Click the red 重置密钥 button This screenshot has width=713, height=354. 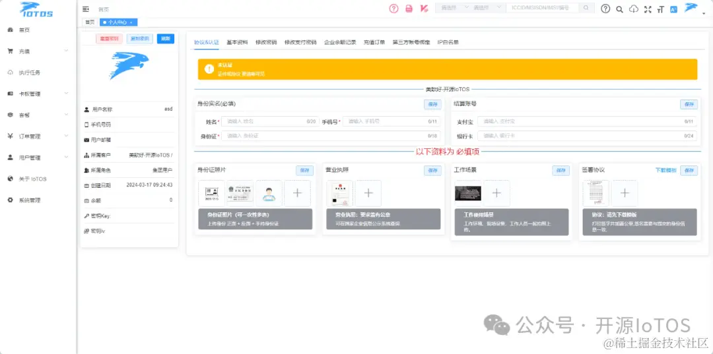109,39
